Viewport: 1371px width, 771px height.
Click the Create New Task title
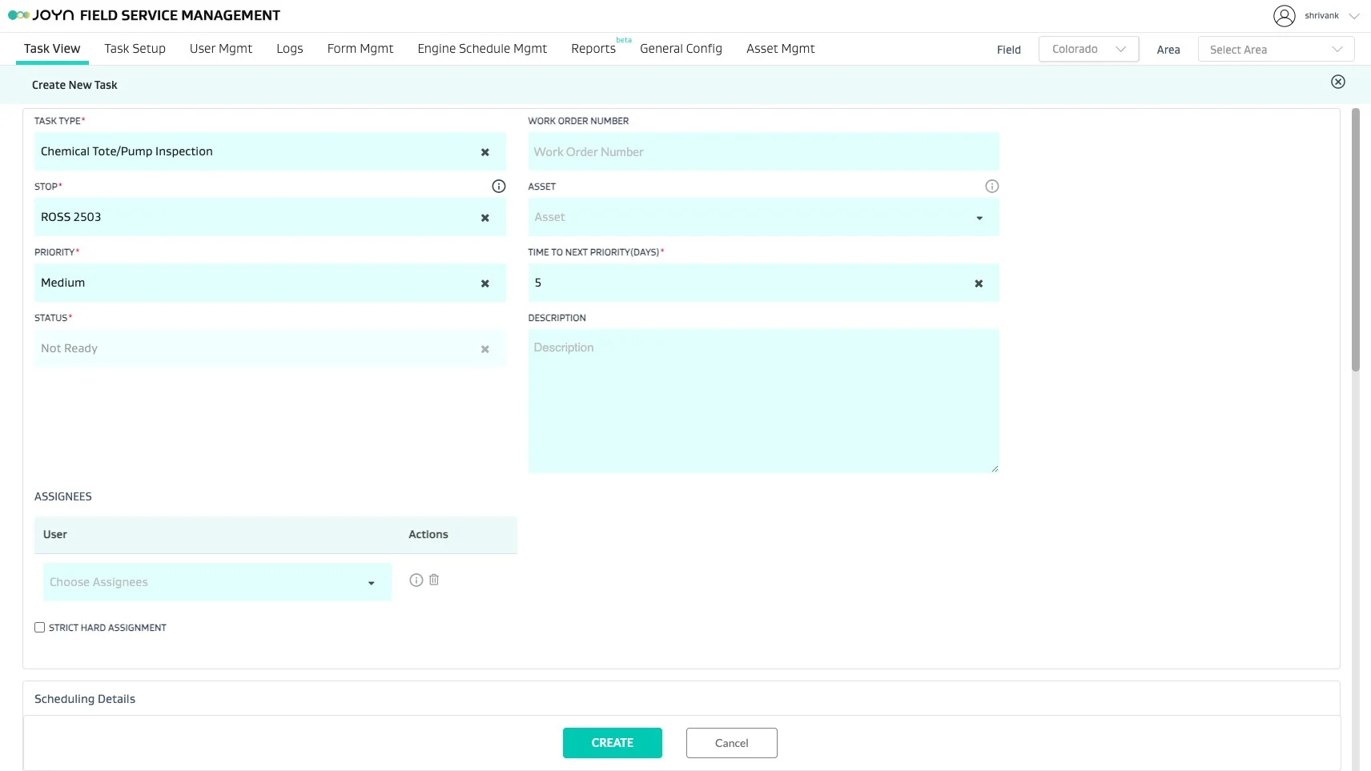(74, 85)
